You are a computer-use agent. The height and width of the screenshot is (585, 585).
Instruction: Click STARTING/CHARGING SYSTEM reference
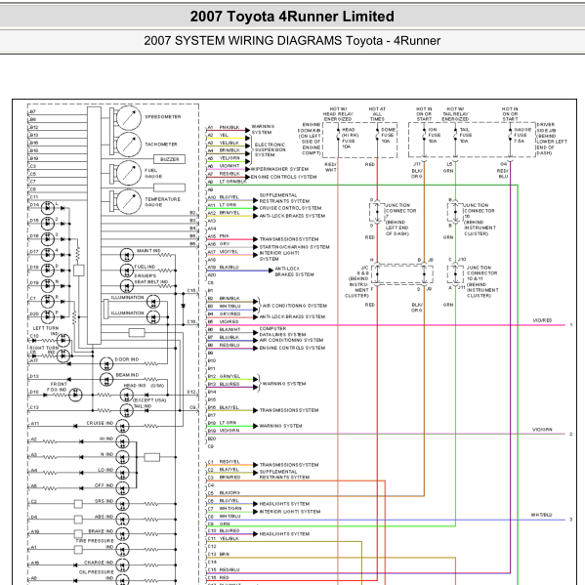(294, 247)
